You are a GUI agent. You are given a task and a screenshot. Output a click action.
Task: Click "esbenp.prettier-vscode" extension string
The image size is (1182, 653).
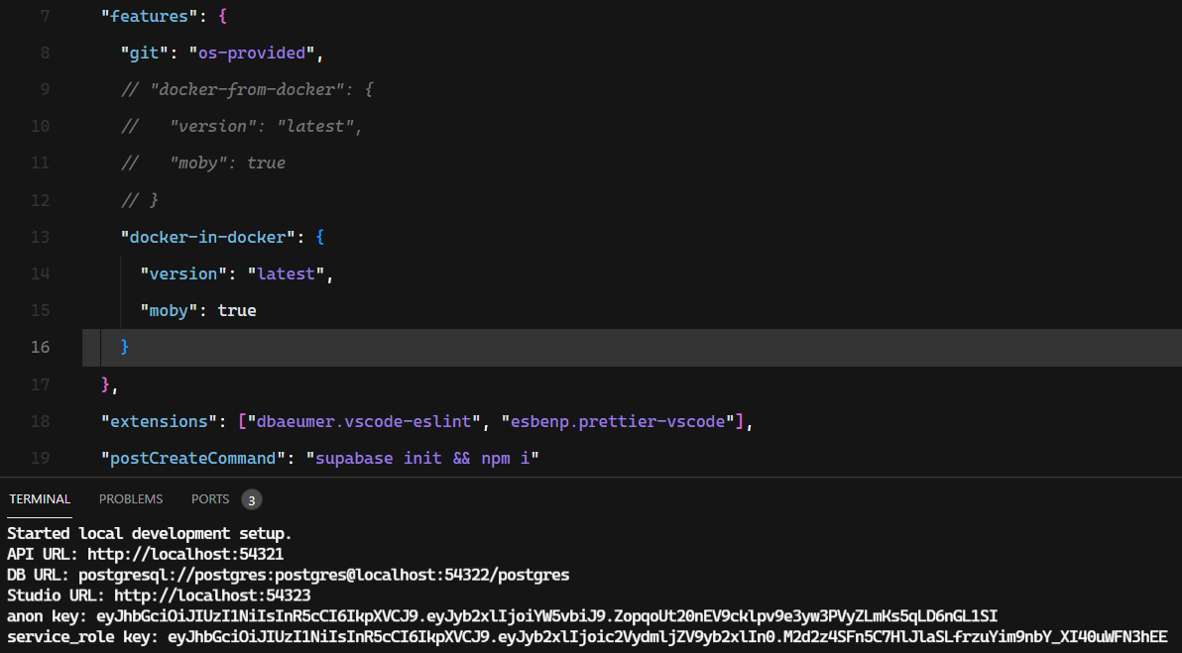point(618,422)
